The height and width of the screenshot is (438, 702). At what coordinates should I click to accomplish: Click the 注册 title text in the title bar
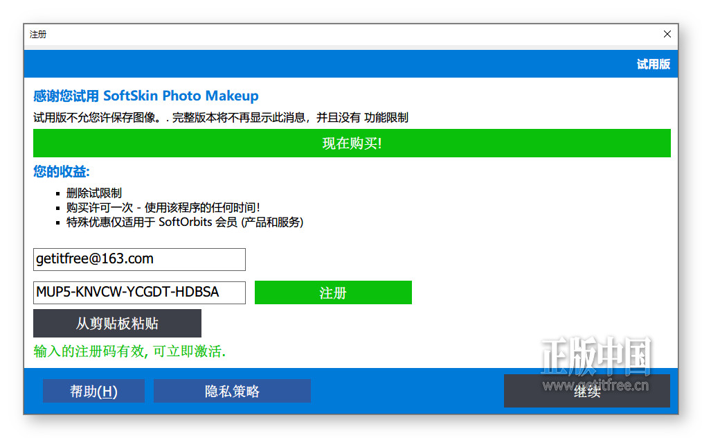point(38,35)
